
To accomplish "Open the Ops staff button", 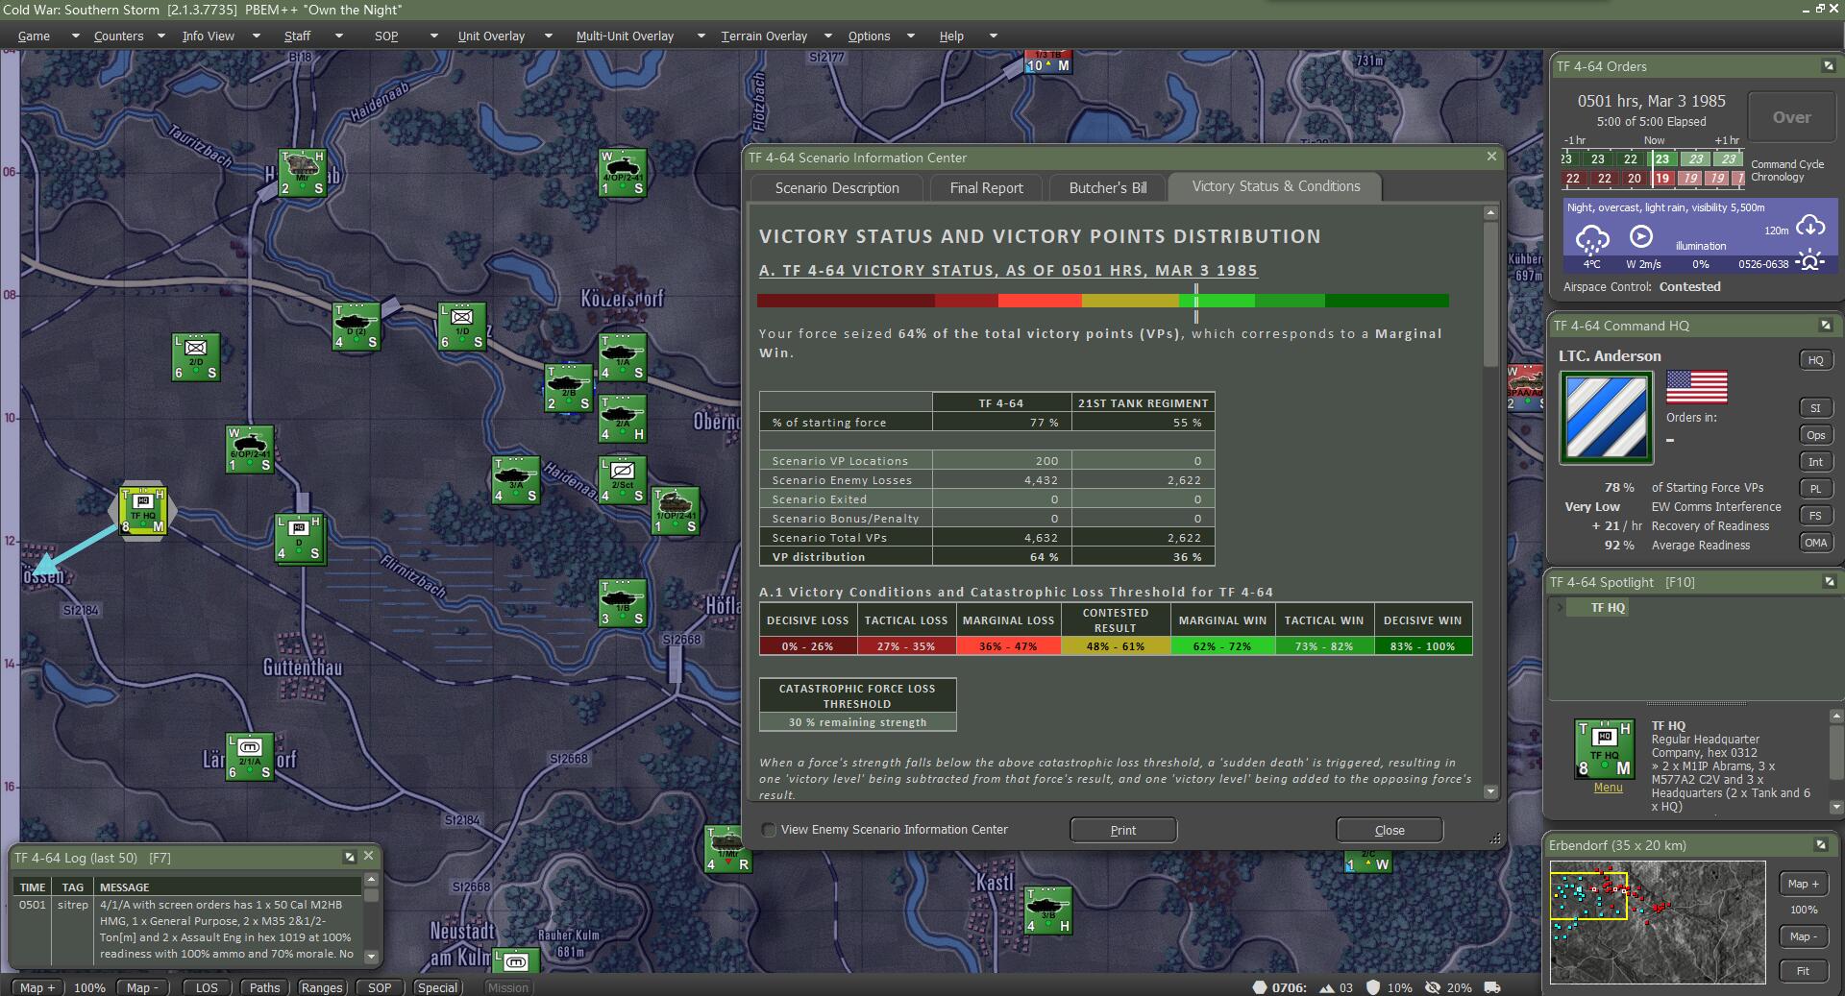I will pyautogui.click(x=1815, y=435).
